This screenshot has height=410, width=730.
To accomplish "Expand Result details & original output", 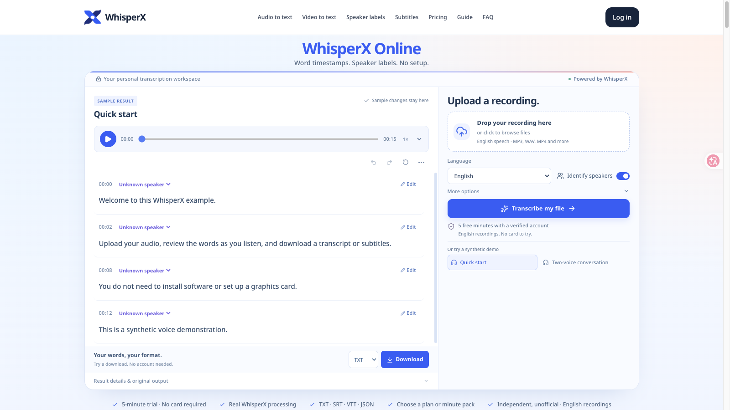I will pyautogui.click(x=261, y=381).
